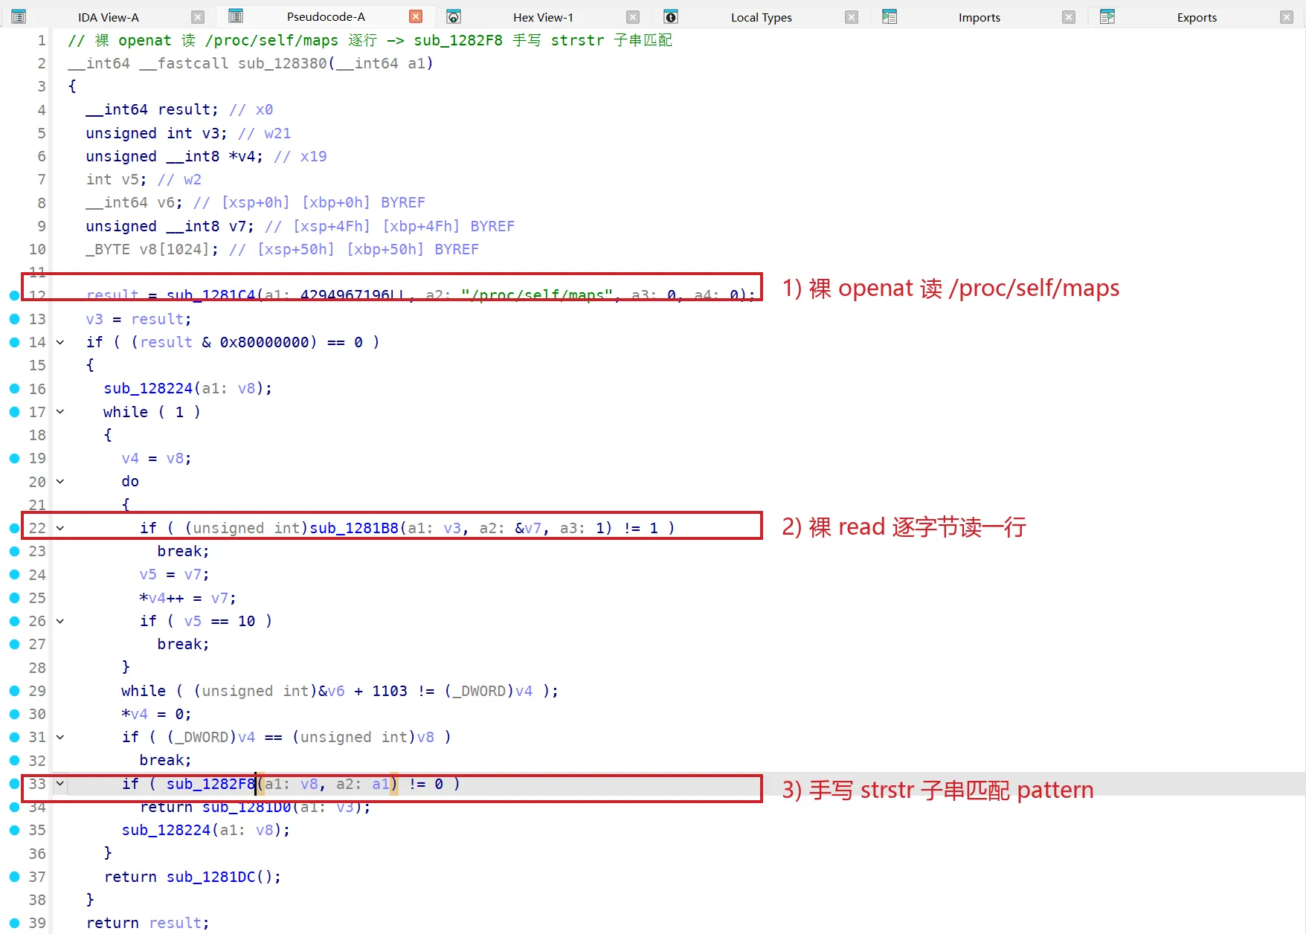The image size is (1306, 934).
Task: Click the Imports tab icon
Action: (890, 16)
